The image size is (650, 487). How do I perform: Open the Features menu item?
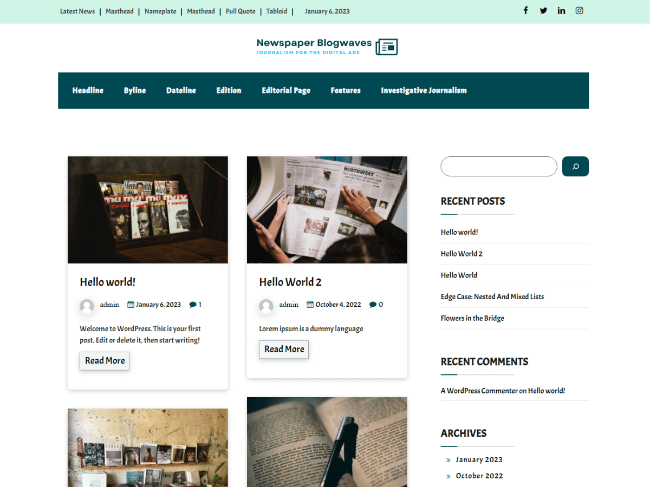345,90
